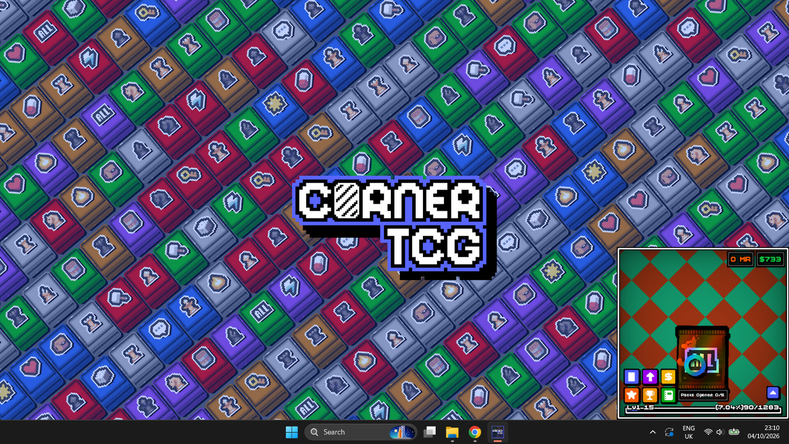
Task: Click the 0 MR counter
Action: (740, 259)
